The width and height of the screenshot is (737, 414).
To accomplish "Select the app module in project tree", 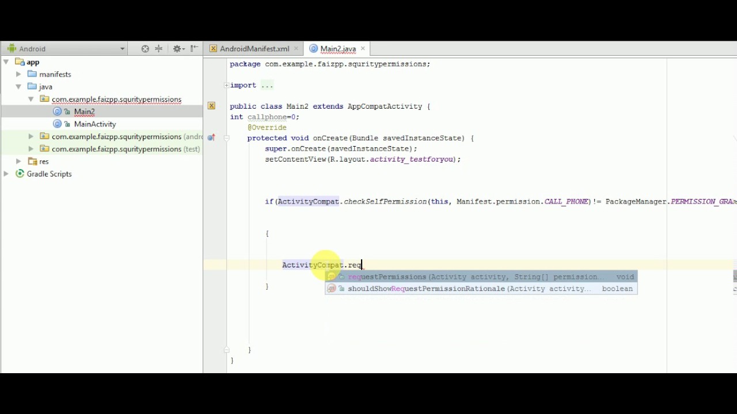I will coord(33,62).
